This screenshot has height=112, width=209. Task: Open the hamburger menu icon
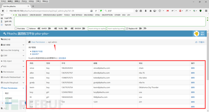pyautogui.click(x=206, y=11)
